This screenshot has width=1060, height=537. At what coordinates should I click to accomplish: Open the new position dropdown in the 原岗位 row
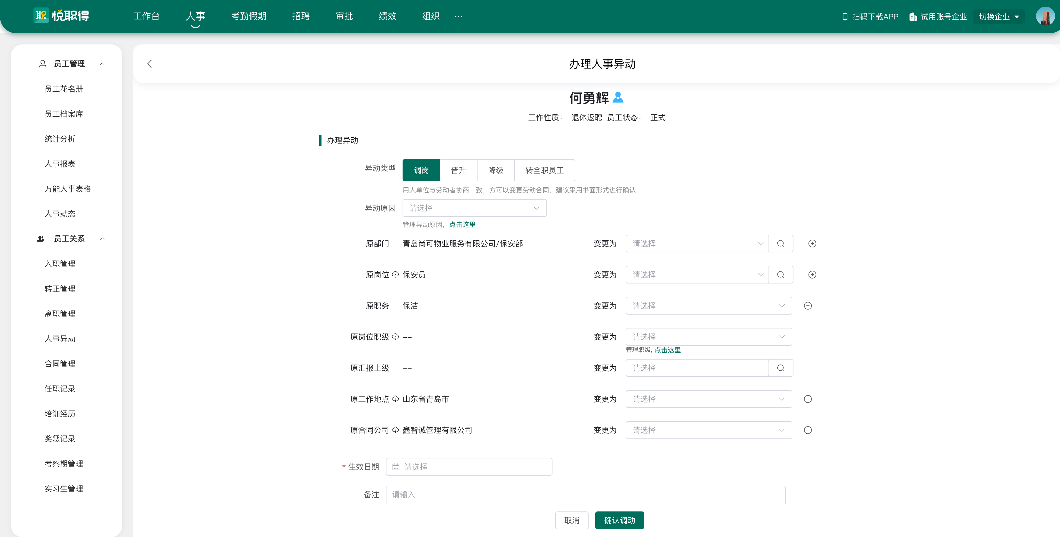click(697, 275)
